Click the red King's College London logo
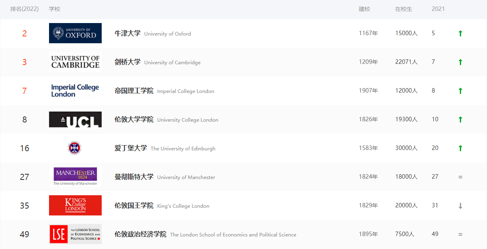 75,205
